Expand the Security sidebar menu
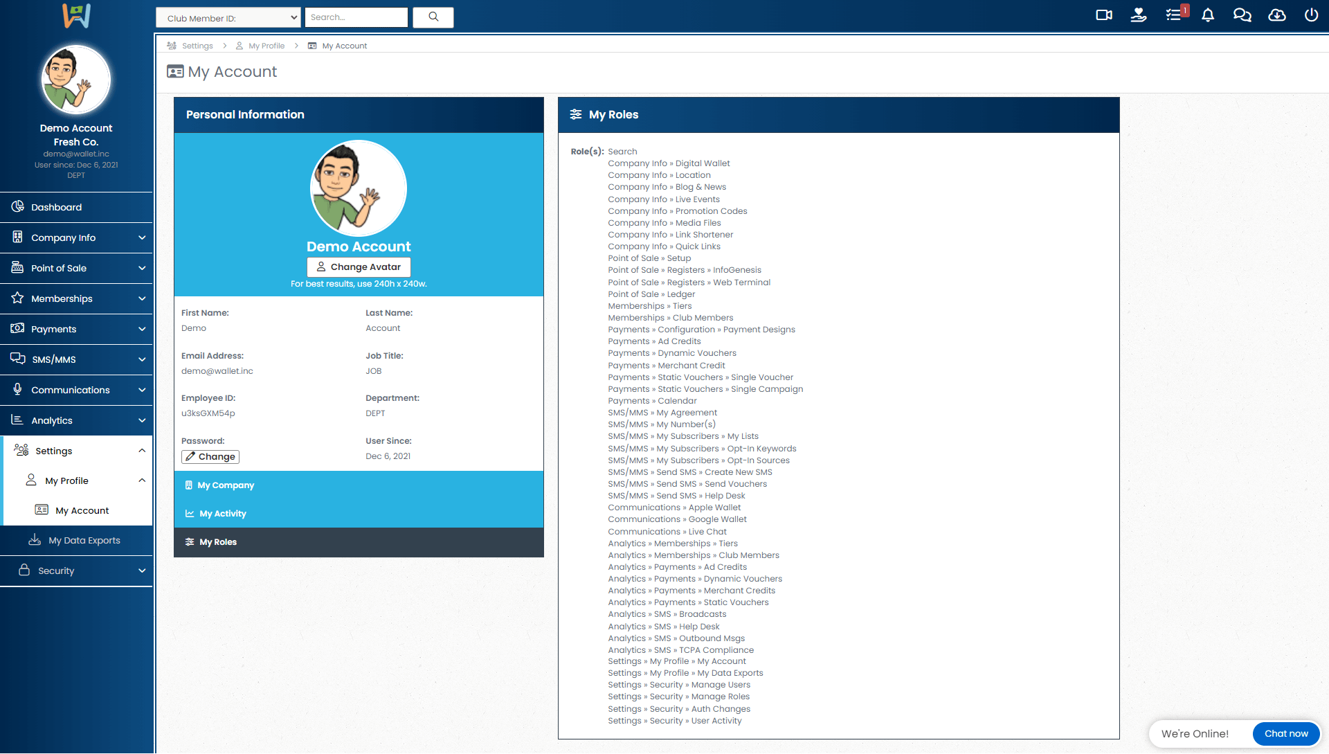 (x=76, y=571)
